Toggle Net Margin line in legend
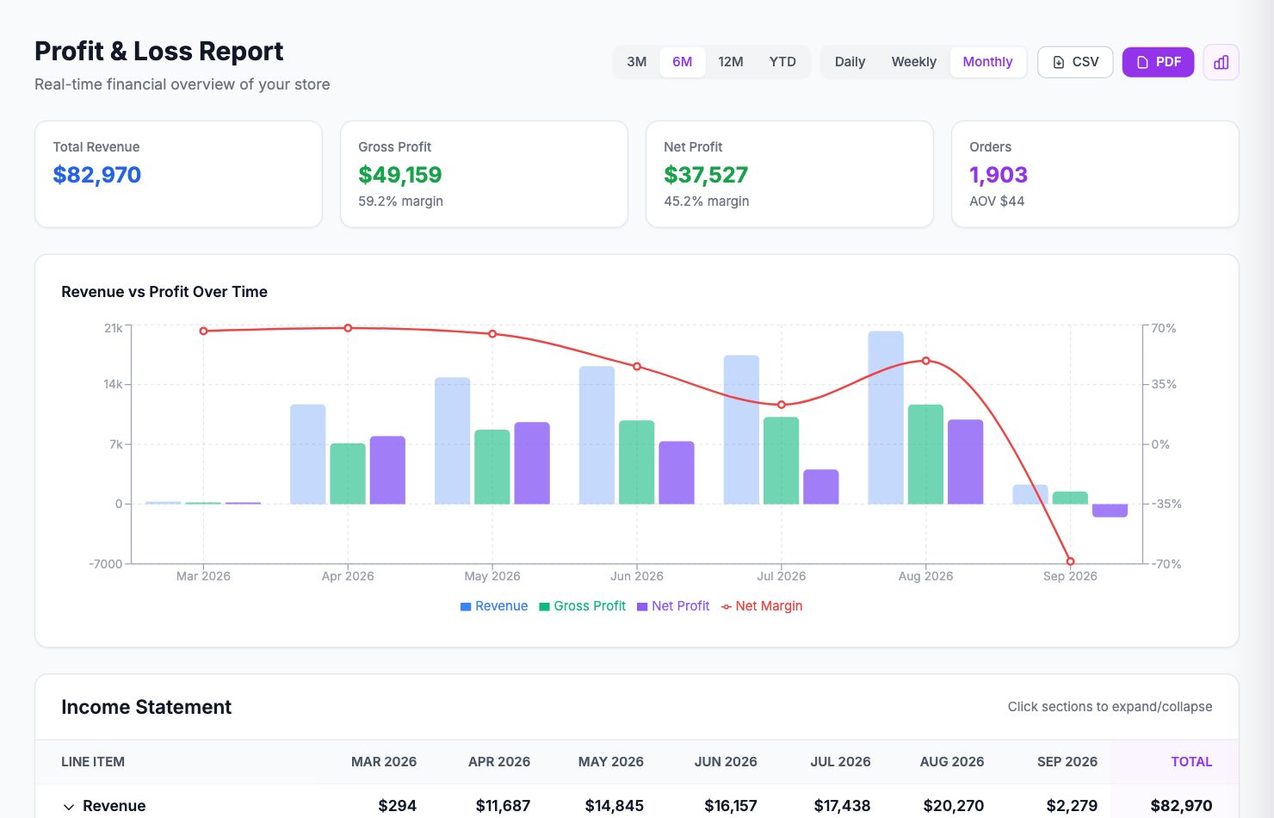Image resolution: width=1274 pixels, height=818 pixels. pos(762,606)
